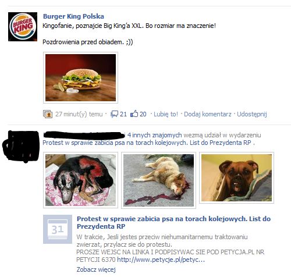291x277 pixels.
Task: Click the thumbs-up likes icon
Action: 134,114
